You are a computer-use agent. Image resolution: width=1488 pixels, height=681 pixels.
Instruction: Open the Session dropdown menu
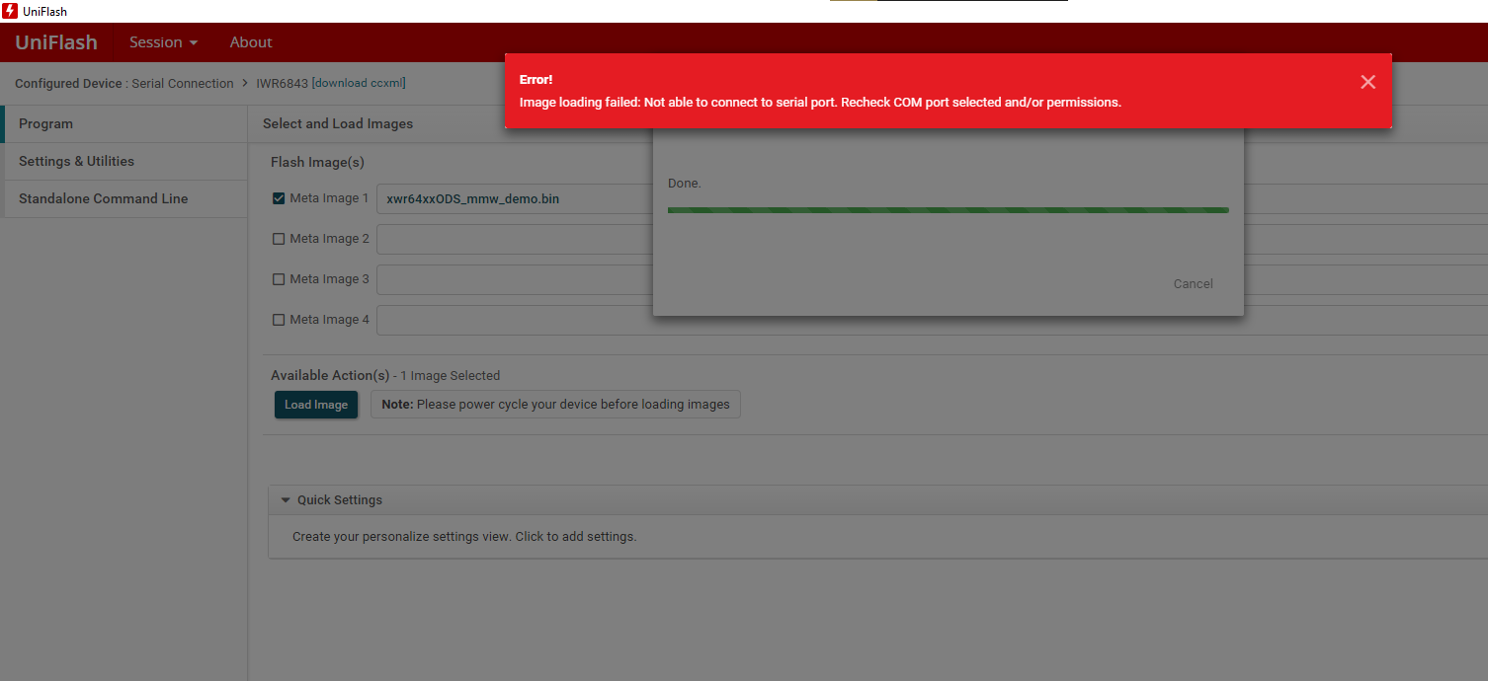(x=164, y=42)
